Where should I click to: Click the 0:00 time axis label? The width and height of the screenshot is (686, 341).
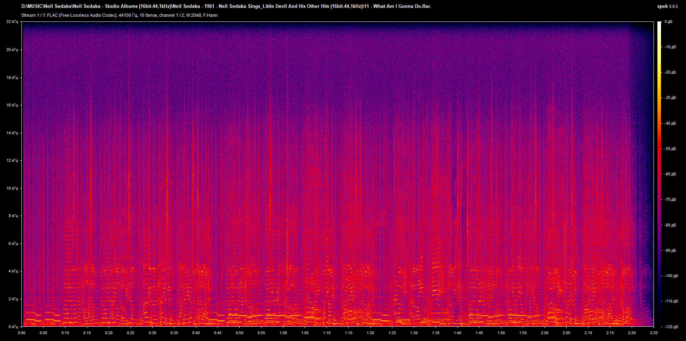pos(22,333)
